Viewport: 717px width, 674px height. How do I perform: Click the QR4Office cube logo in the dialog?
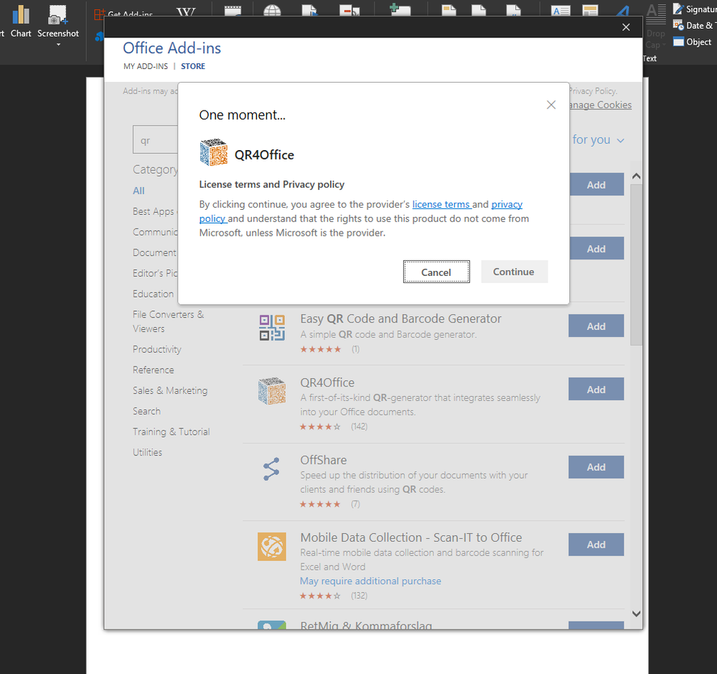tap(214, 152)
